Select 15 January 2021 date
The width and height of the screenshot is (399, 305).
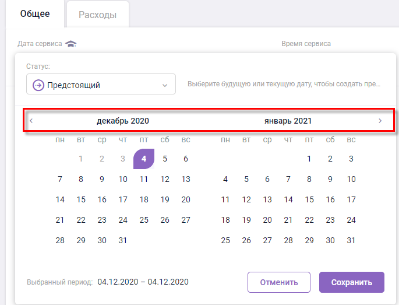309,199
